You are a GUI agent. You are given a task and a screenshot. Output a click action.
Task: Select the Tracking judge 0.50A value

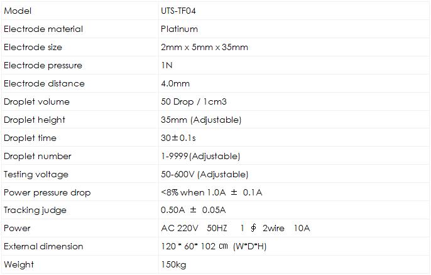pyautogui.click(x=194, y=210)
